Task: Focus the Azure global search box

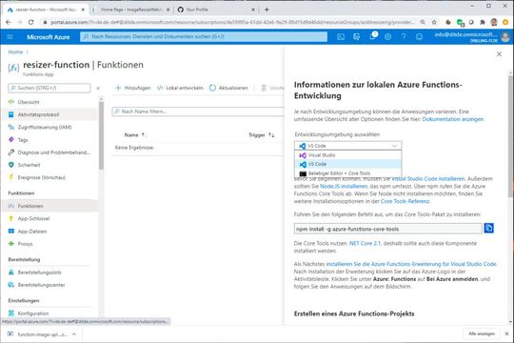Action: click(x=204, y=37)
